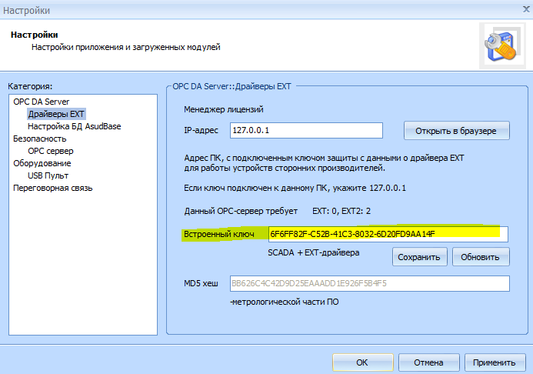Image resolution: width=533 pixels, height=374 pixels.
Task: Click the MD5 хеш field
Action: point(369,283)
